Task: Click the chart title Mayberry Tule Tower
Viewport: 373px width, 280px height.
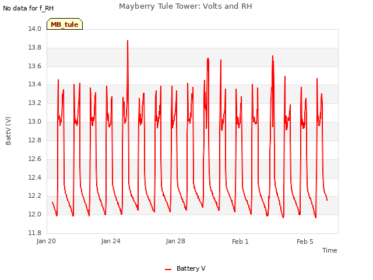Action: 185,6
